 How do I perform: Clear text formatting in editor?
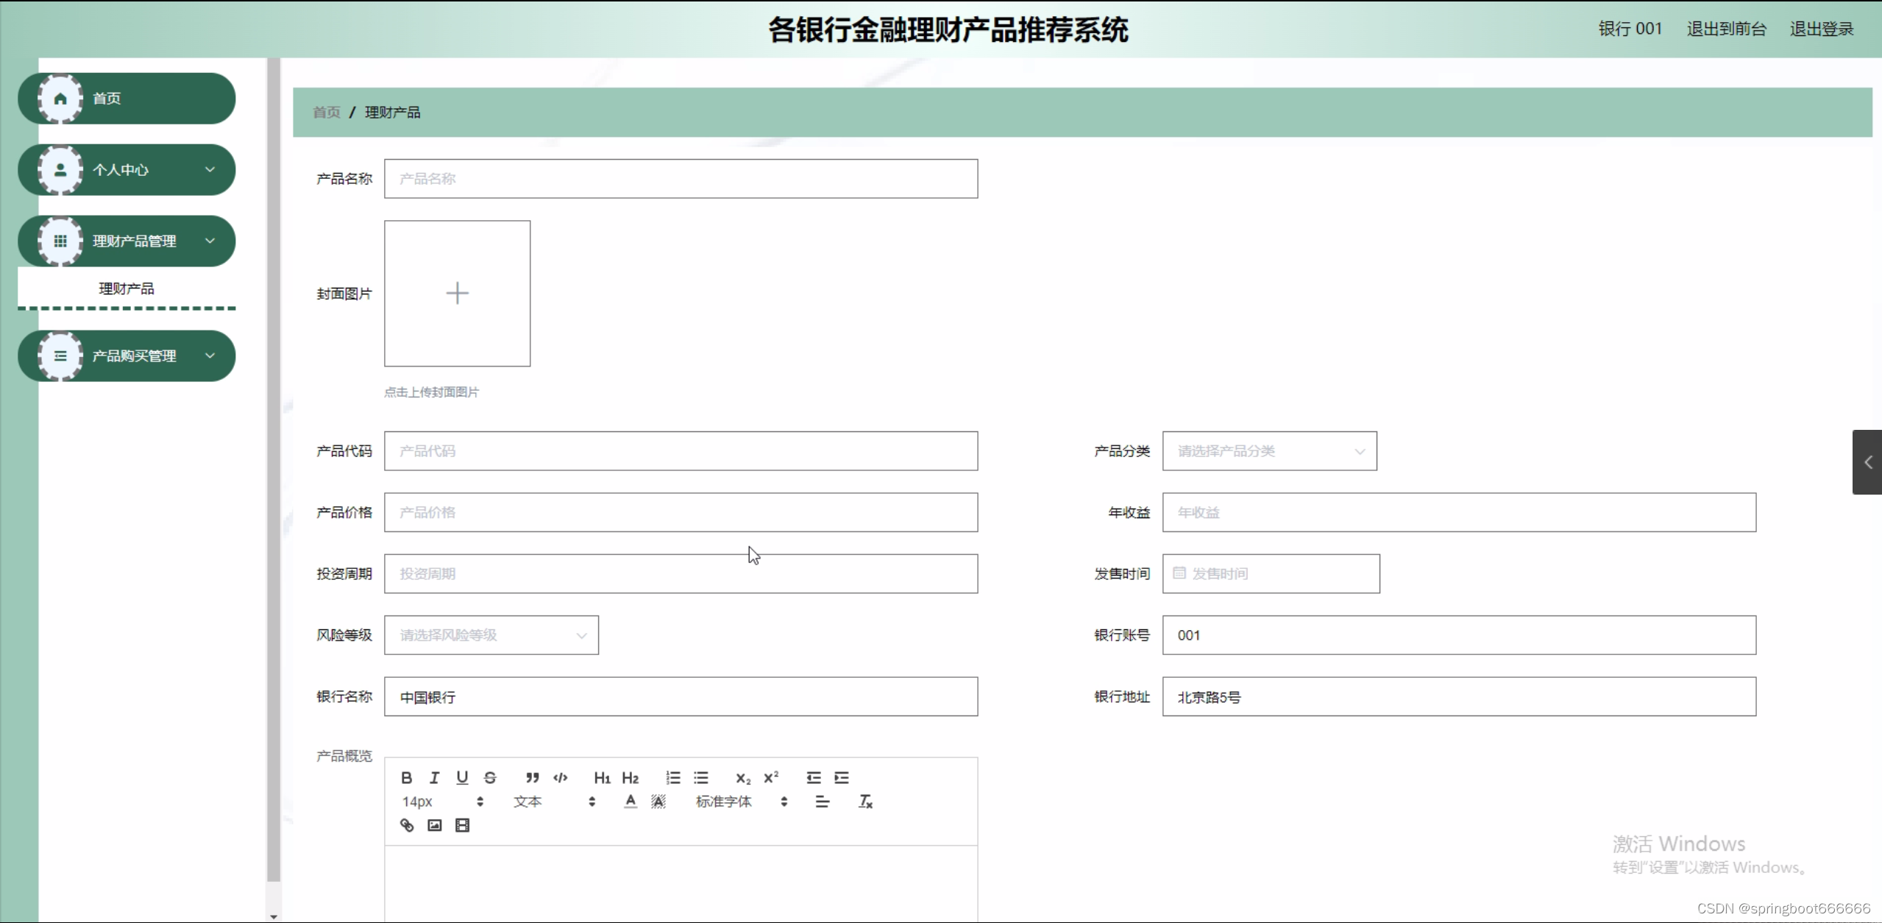click(865, 802)
